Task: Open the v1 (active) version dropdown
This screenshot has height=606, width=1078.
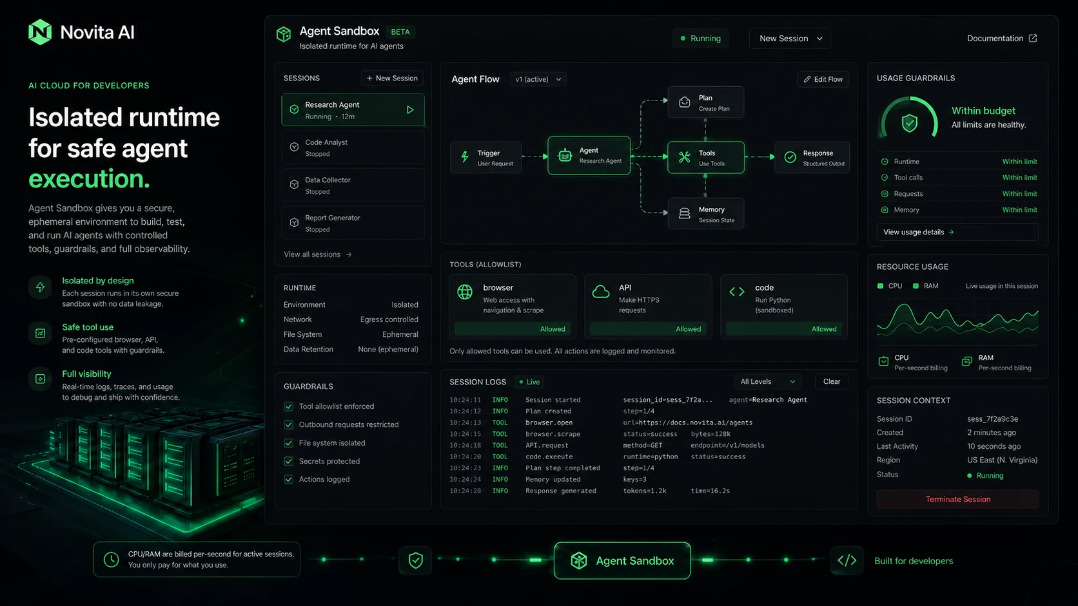Action: click(538, 79)
